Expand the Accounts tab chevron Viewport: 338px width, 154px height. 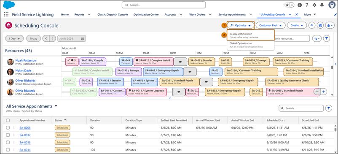(181, 15)
